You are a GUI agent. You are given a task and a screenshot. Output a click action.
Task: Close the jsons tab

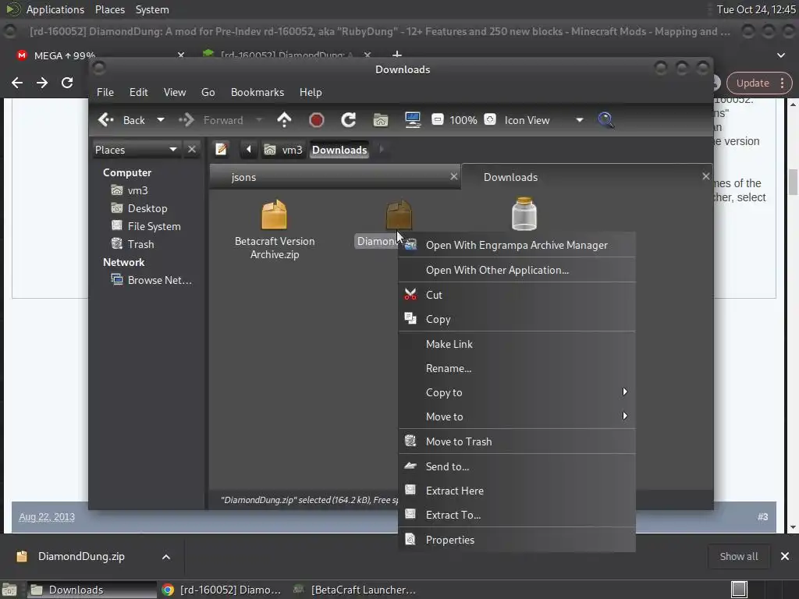coord(453,176)
